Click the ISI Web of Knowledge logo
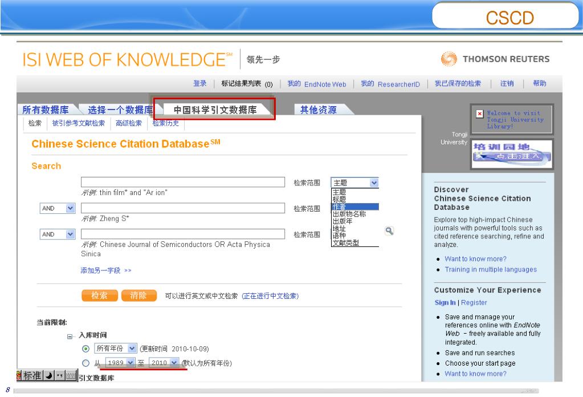583x397 pixels. [127, 59]
